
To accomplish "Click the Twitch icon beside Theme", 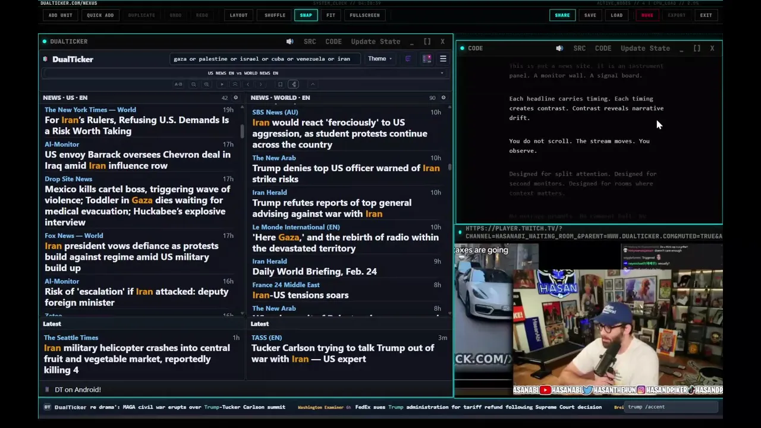I will coord(408,59).
